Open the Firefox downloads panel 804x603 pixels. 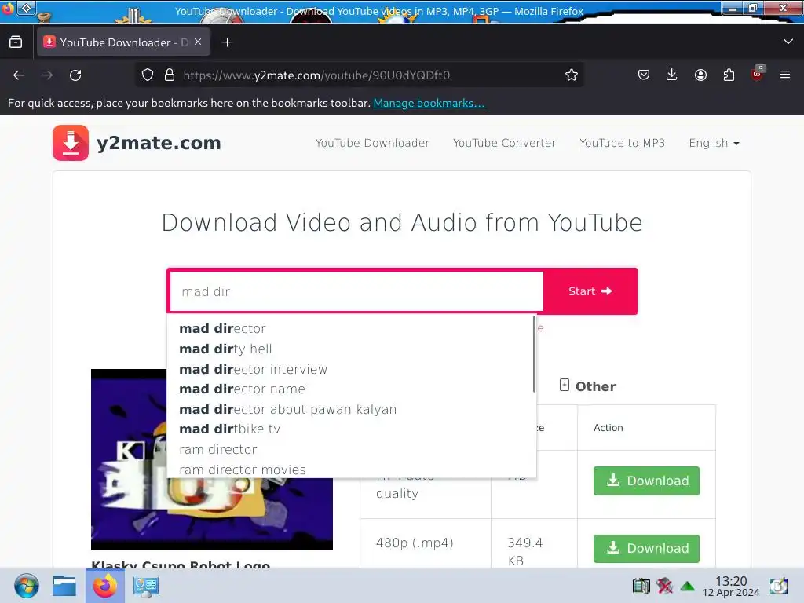672,75
